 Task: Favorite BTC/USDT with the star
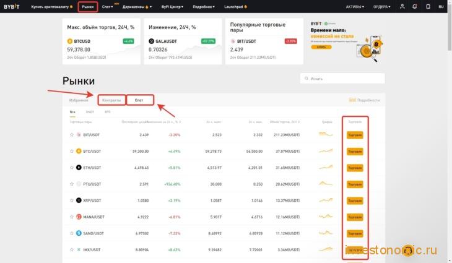(72, 151)
